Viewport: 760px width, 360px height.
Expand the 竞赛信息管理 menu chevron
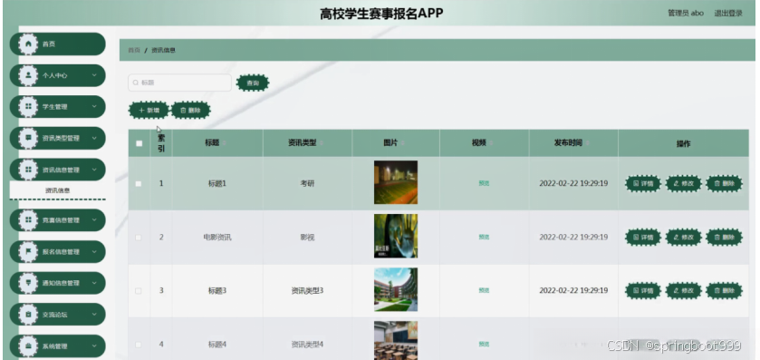[94, 220]
